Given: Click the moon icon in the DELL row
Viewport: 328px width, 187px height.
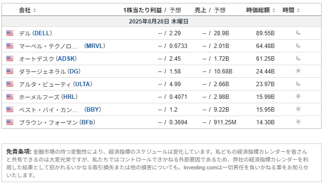Looking at the screenshot, I should point(299,33).
